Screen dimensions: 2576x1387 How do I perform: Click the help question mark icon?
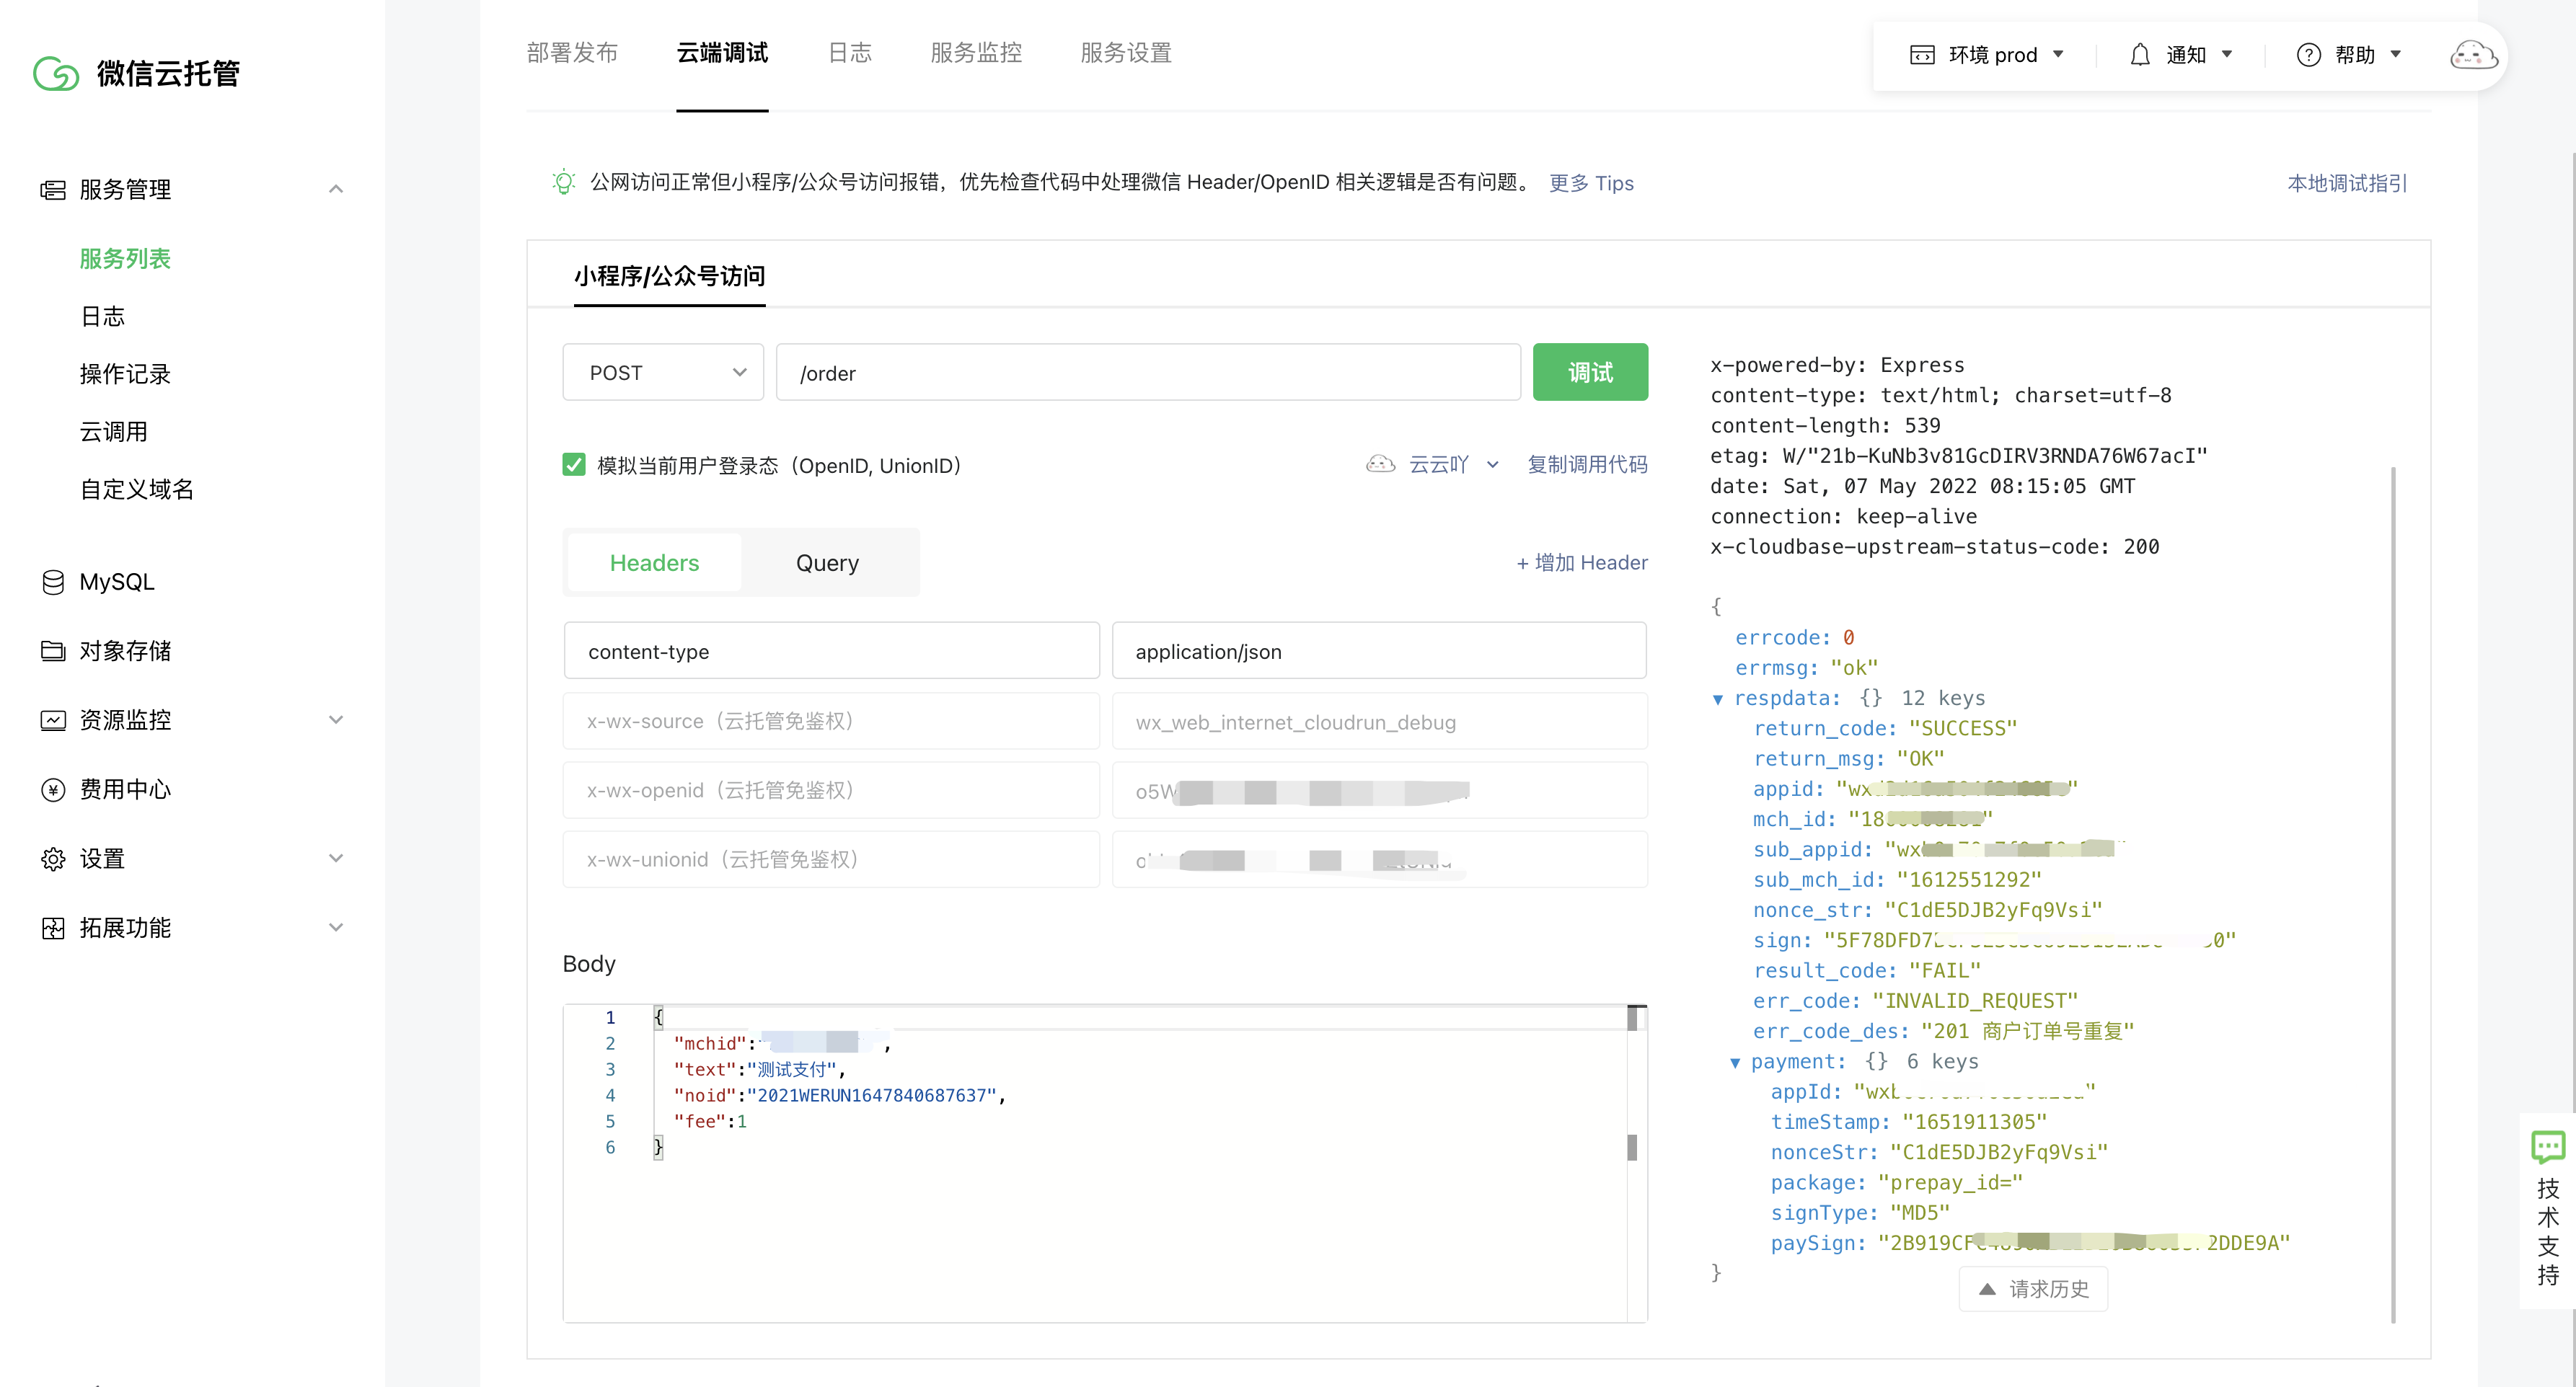click(2308, 55)
